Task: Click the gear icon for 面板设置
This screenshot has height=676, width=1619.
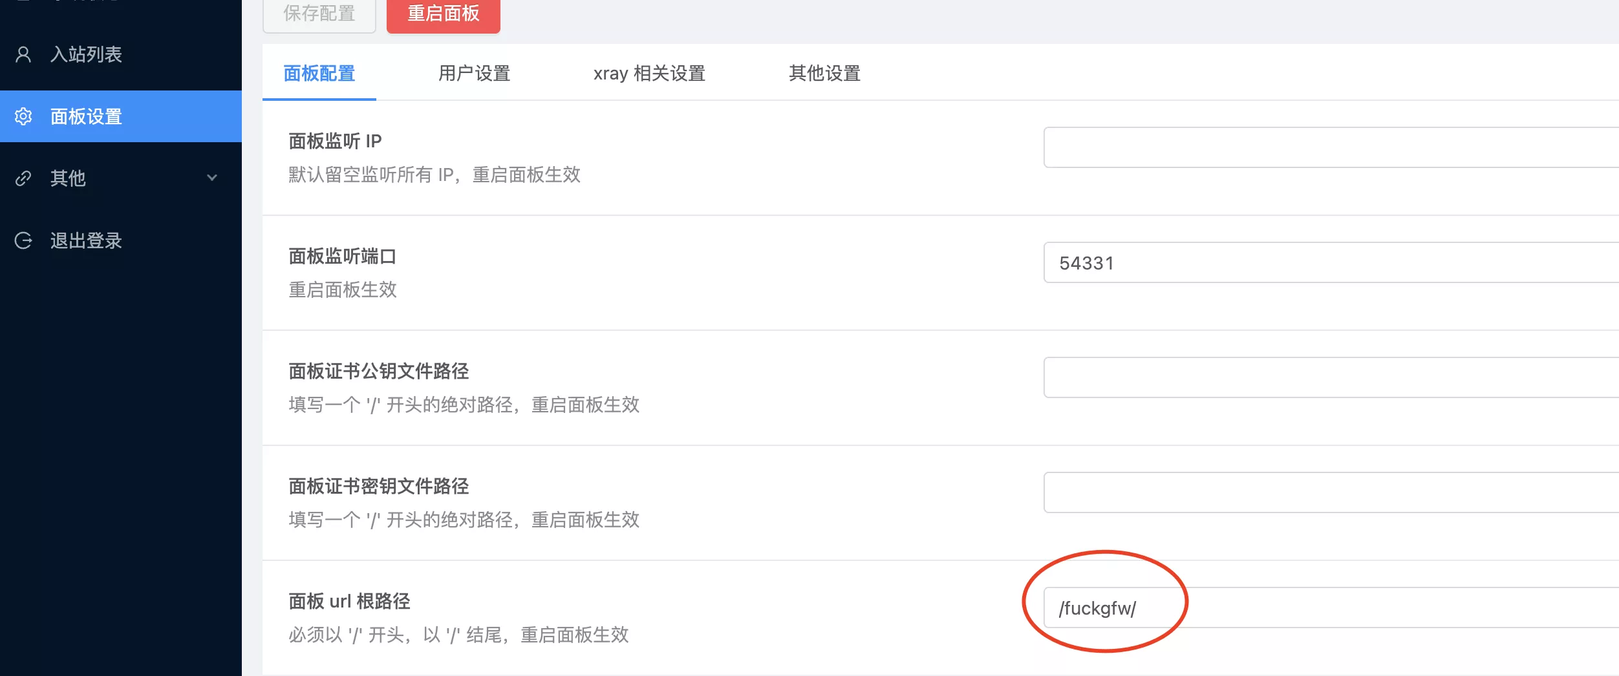Action: tap(23, 116)
